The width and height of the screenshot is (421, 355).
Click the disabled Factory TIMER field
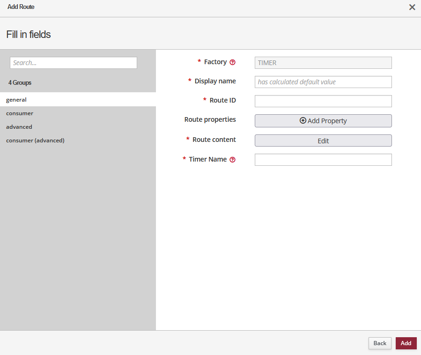tap(323, 63)
